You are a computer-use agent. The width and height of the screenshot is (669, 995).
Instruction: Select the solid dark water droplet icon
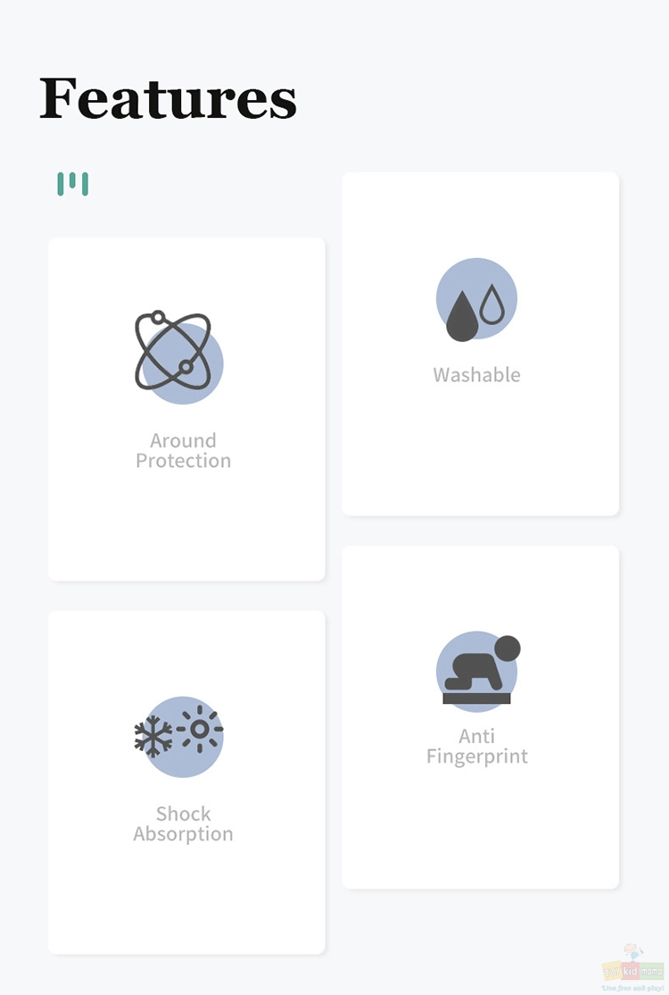pos(462,316)
